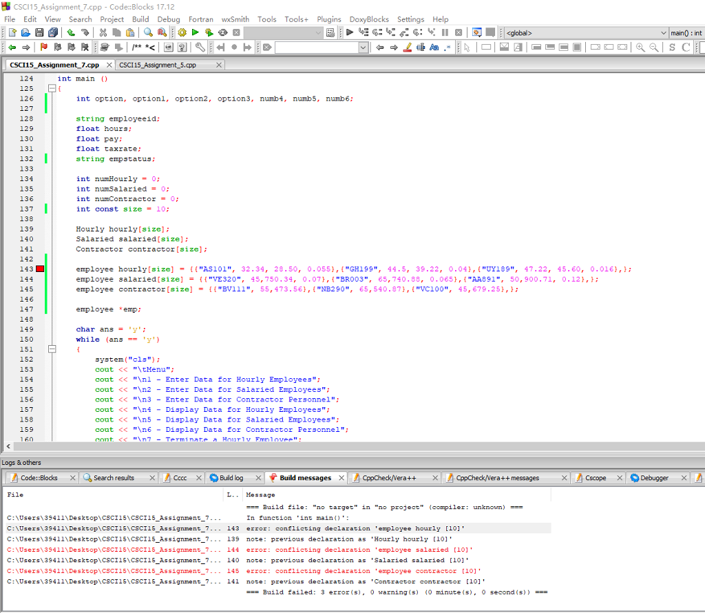Toggle the regex search option icon

(x=448, y=48)
